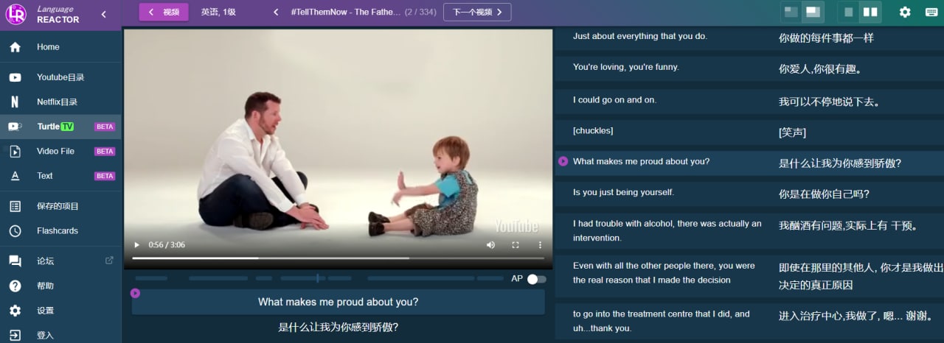The image size is (944, 343).
Task: Click the Home house icon
Action: click(x=15, y=47)
